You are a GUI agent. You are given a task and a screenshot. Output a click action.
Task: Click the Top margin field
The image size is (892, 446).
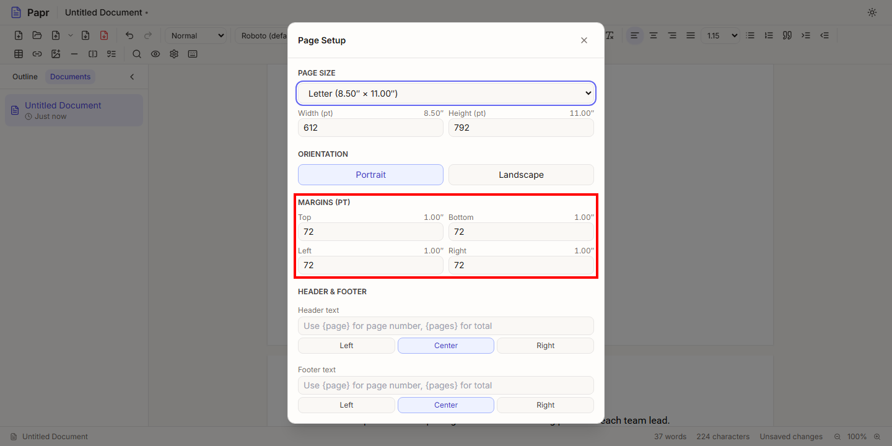point(370,232)
